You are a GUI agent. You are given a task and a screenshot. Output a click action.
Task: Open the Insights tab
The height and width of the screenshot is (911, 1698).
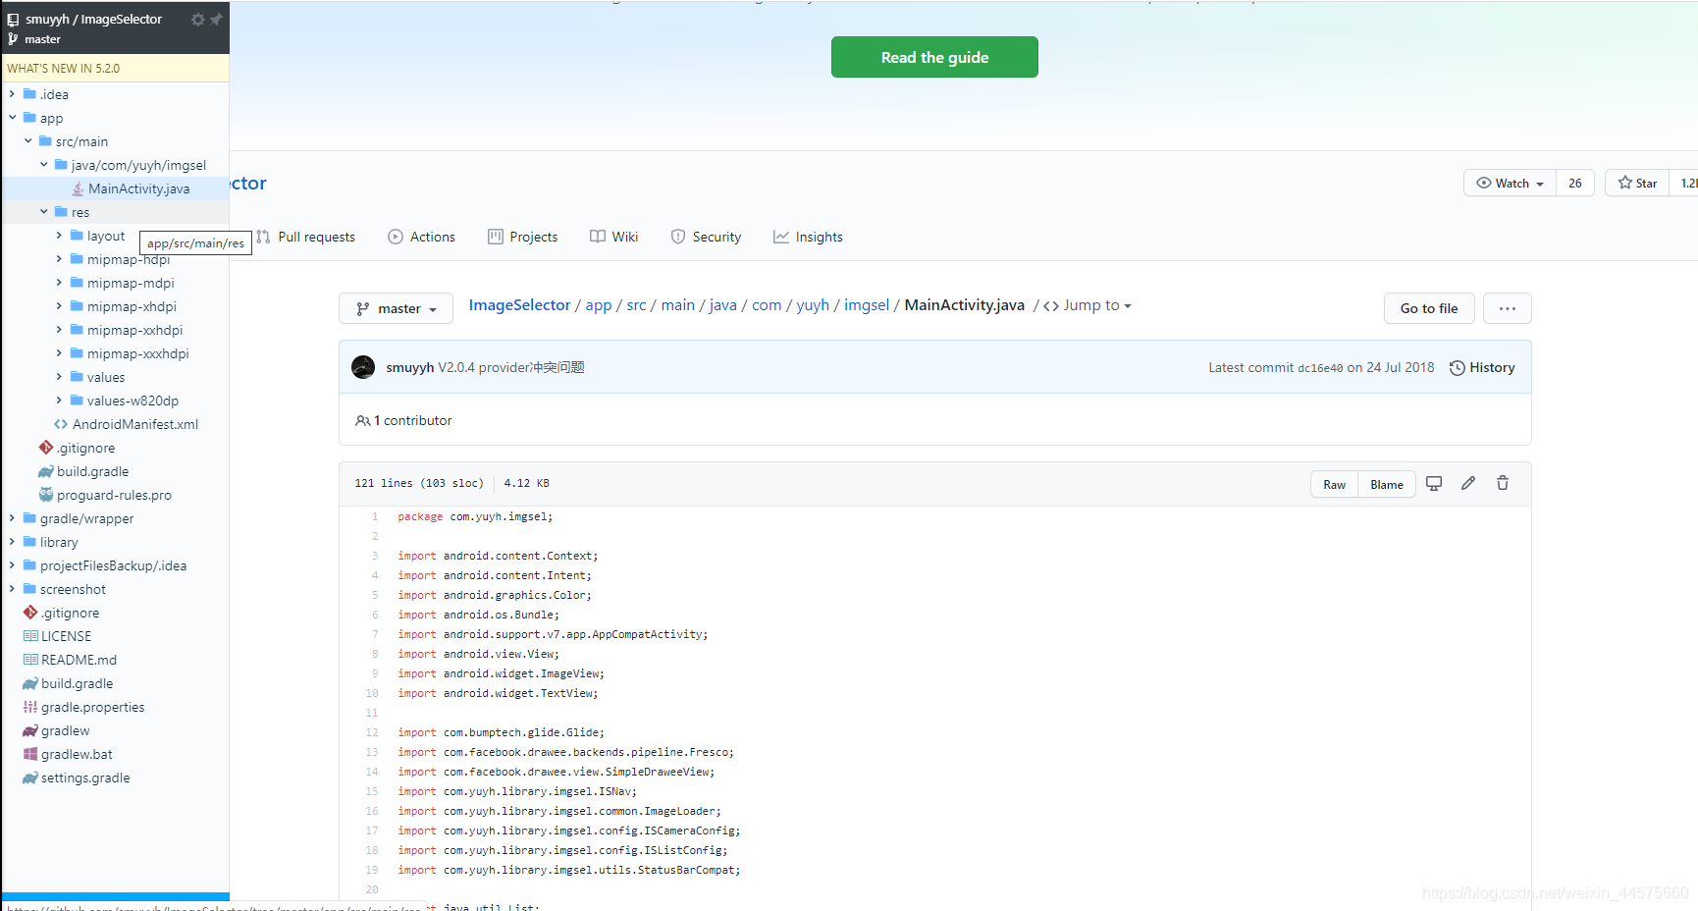(x=808, y=237)
